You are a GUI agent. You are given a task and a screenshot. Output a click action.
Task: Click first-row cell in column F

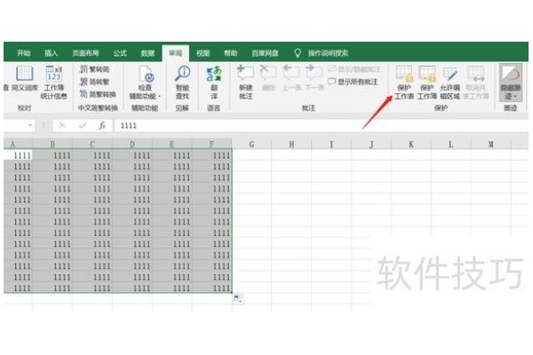click(x=211, y=155)
